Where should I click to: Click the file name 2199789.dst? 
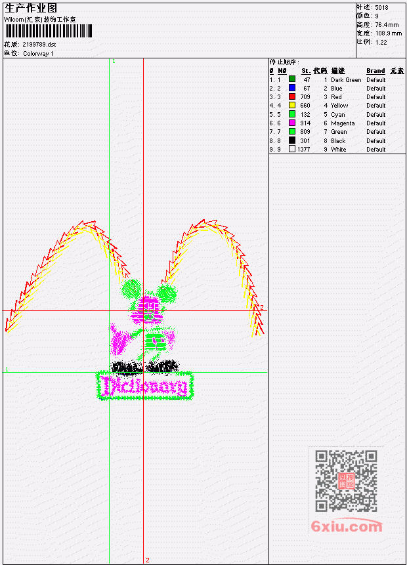(39, 45)
